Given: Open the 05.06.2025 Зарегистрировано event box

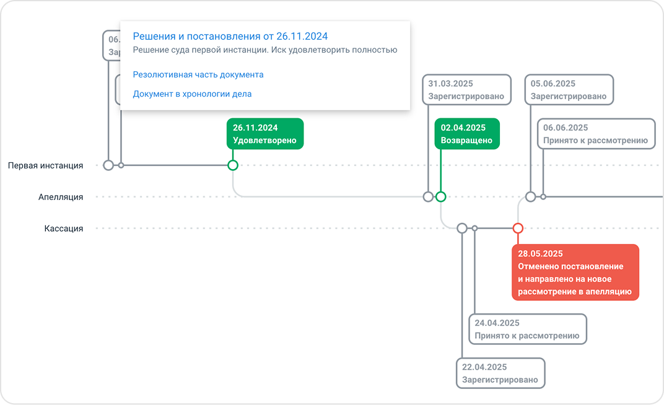Looking at the screenshot, I should pos(569,90).
